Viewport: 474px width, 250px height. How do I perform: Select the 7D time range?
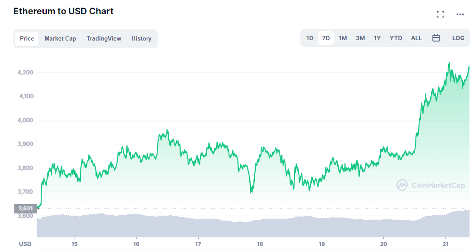326,38
